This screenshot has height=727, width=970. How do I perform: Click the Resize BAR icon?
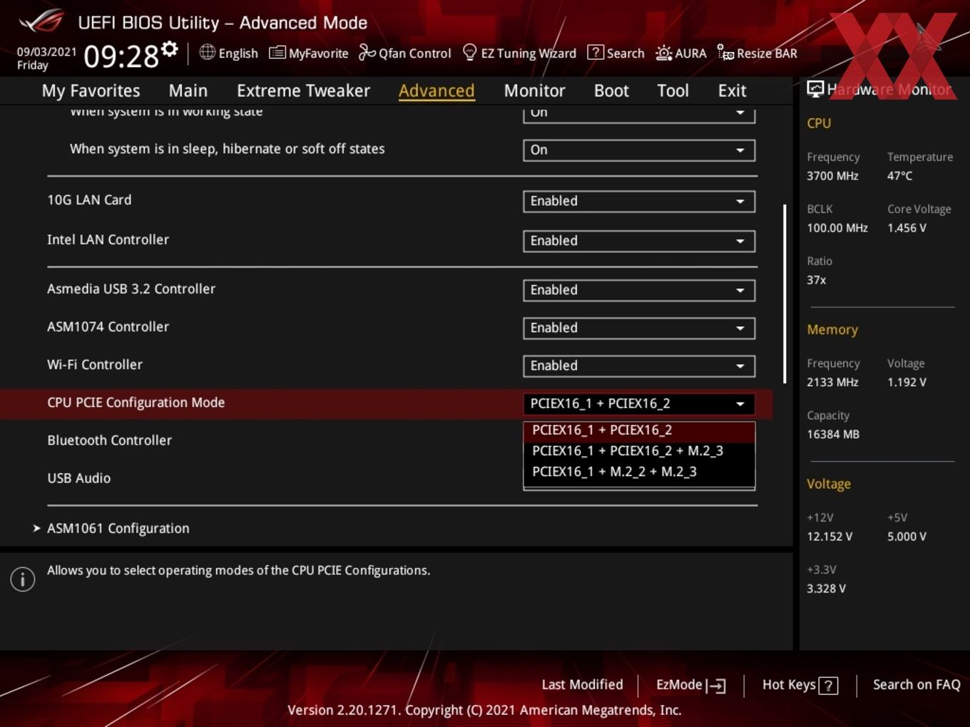[725, 53]
